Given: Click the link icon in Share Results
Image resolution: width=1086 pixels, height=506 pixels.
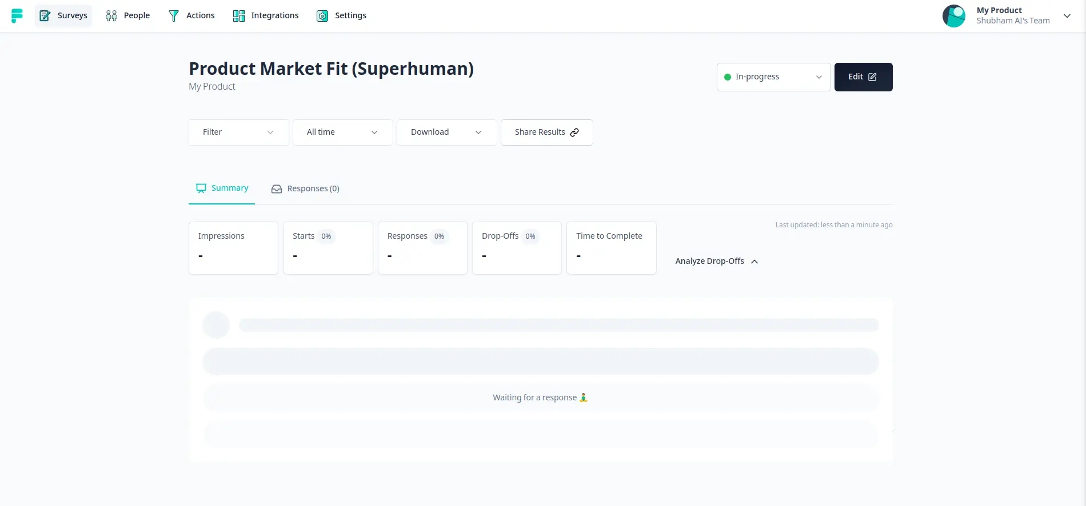Looking at the screenshot, I should 574,132.
